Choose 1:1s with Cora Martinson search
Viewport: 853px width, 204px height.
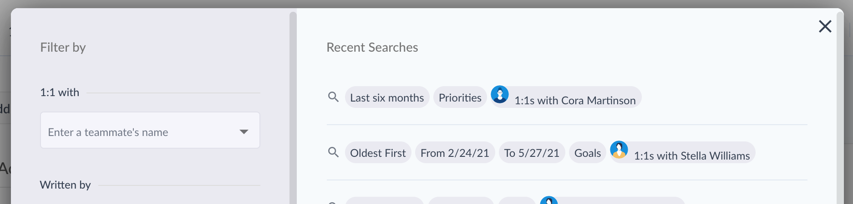575,100
